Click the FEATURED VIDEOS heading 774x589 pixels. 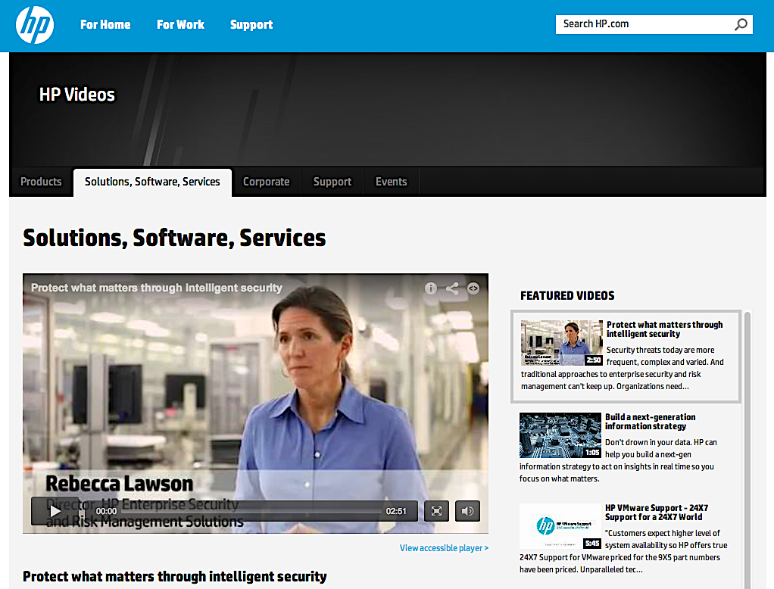coord(567,295)
